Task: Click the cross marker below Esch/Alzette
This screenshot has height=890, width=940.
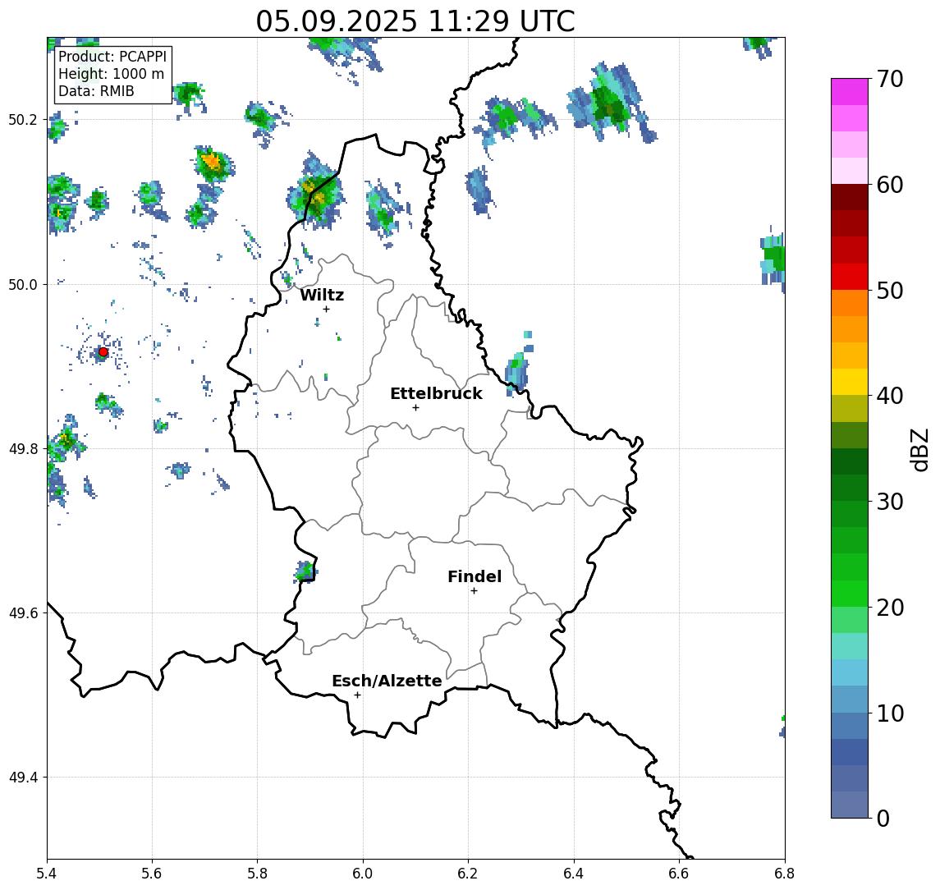Action: (357, 695)
